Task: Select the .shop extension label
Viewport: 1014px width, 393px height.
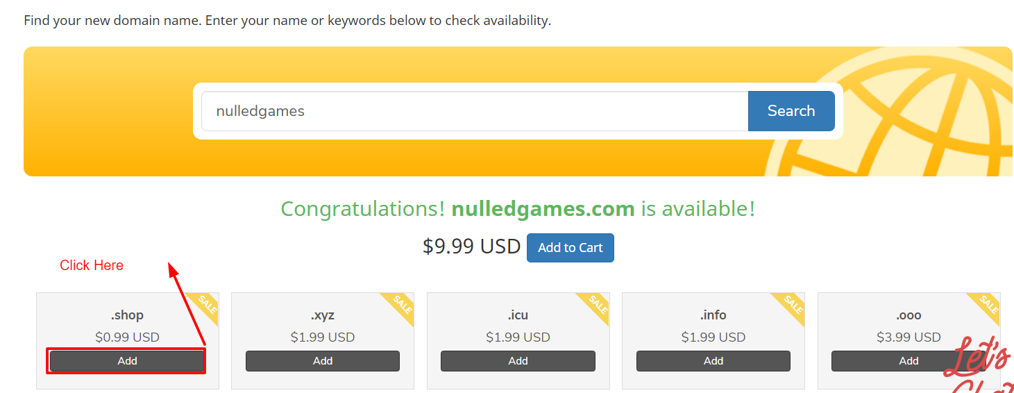Action: point(127,315)
